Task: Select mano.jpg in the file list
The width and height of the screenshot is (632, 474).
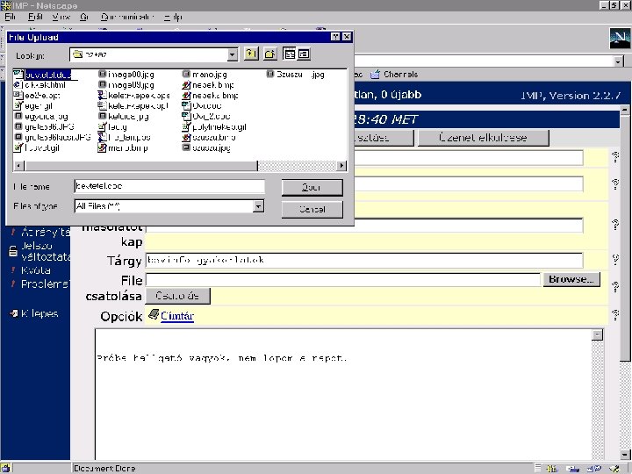Action: click(x=205, y=75)
